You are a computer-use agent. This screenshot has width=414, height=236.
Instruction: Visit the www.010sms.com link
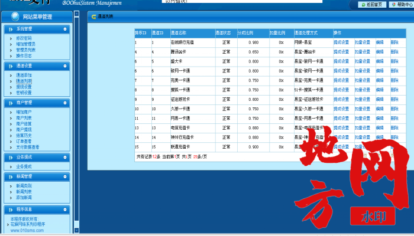[27, 231]
